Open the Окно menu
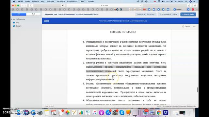The width and height of the screenshot is (209, 117). [82, 1]
